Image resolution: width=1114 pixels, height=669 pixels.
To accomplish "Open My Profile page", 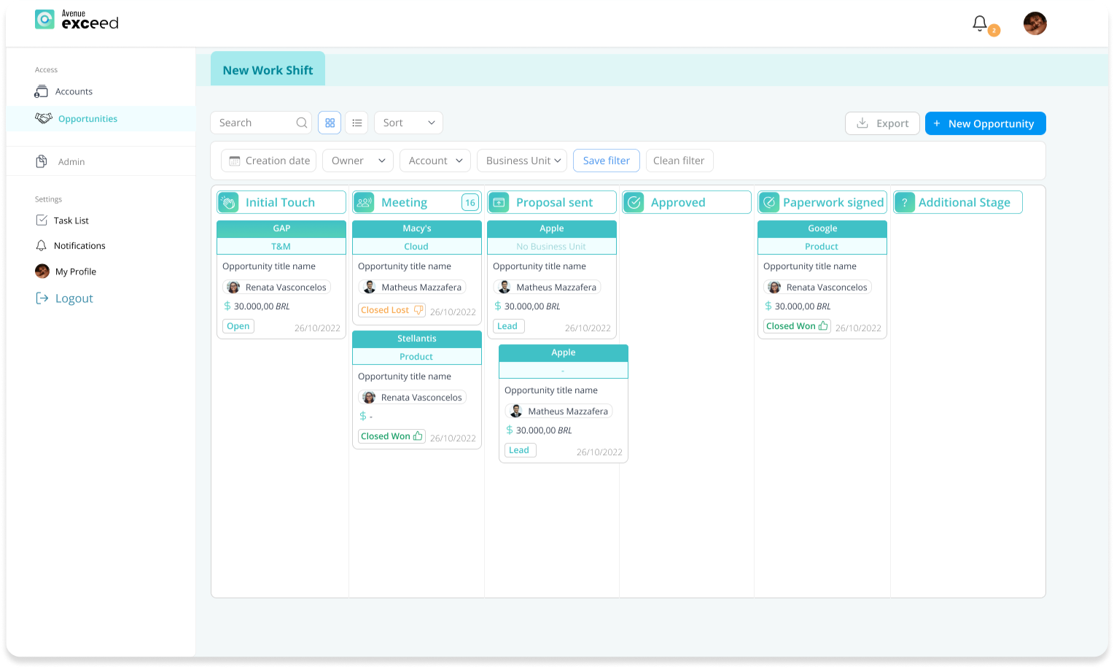I will click(75, 271).
